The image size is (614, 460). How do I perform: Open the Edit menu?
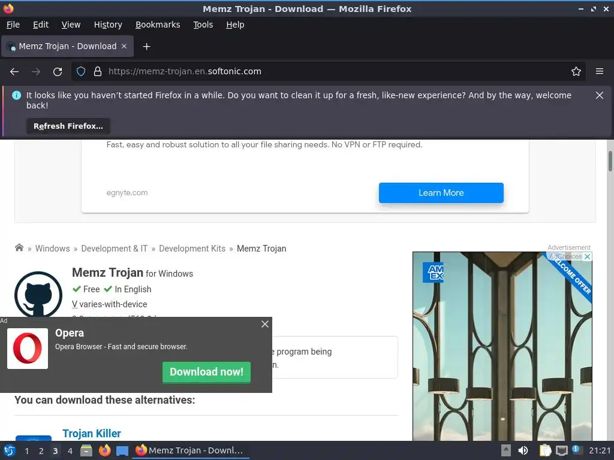tap(41, 25)
